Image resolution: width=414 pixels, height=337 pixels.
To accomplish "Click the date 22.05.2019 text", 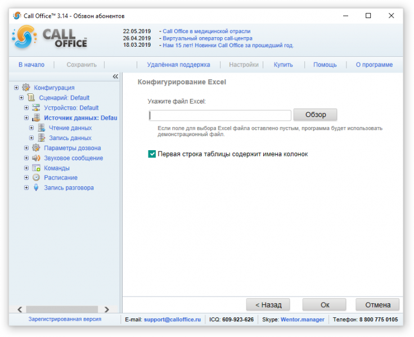I will click(137, 31).
